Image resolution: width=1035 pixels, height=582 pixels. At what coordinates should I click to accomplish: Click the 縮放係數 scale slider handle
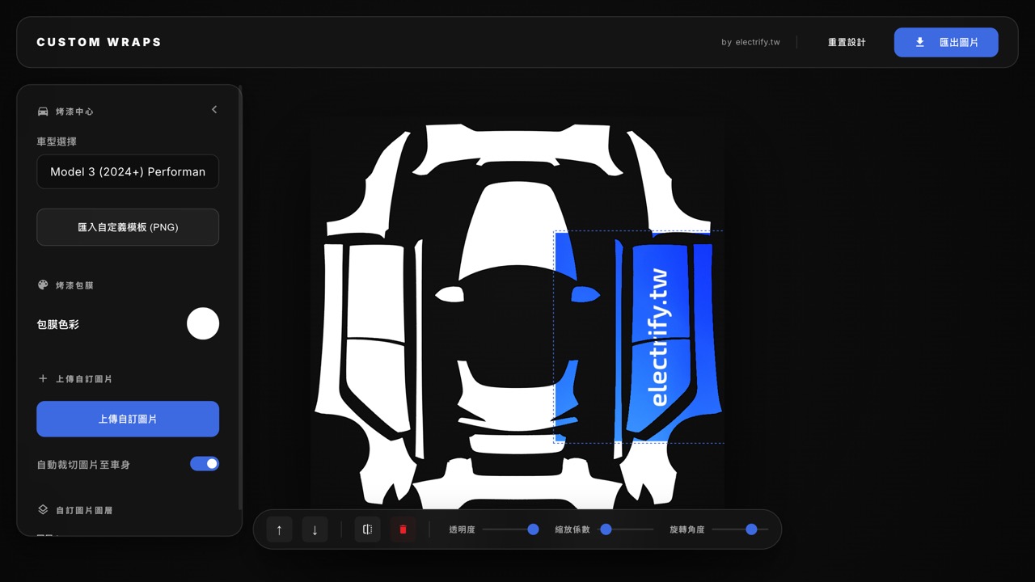tap(606, 529)
